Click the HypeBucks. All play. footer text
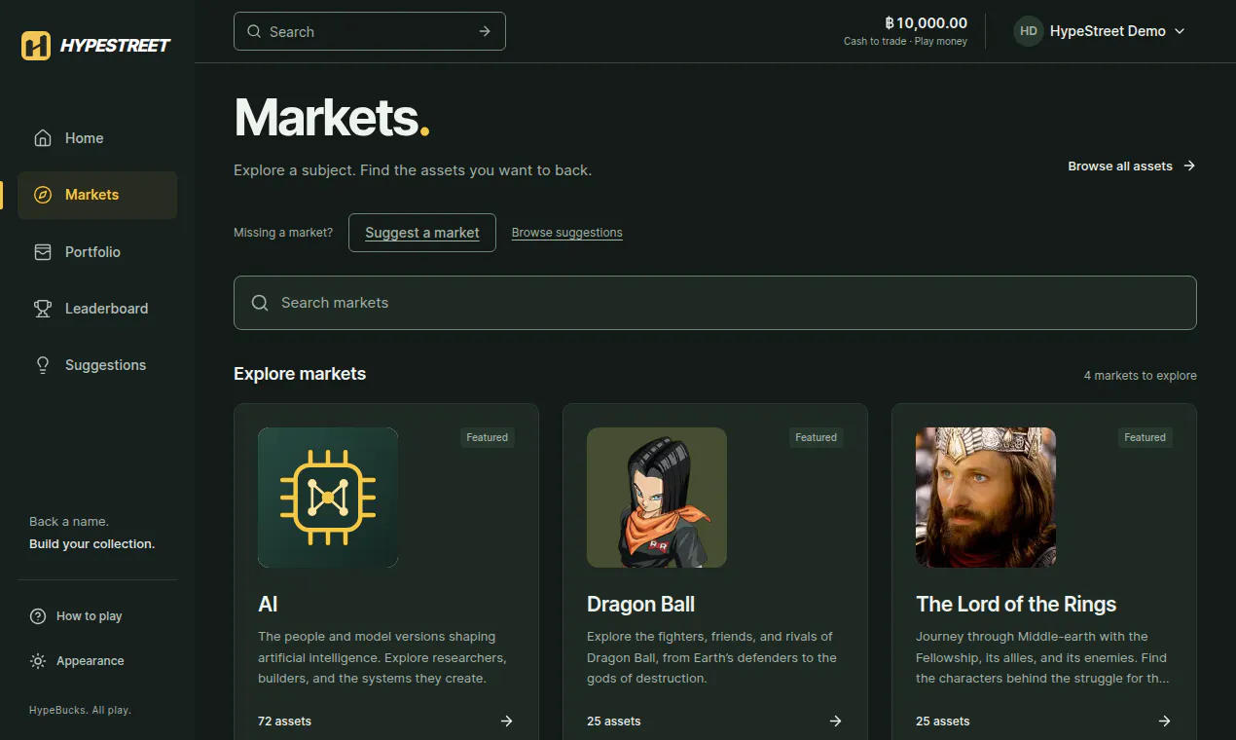1236x740 pixels. [80, 710]
